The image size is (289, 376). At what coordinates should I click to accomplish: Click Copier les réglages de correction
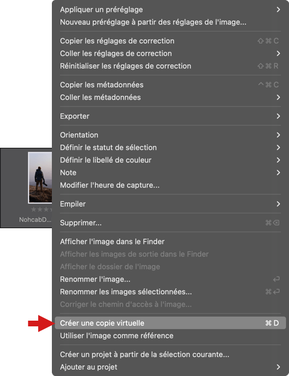(x=170, y=41)
